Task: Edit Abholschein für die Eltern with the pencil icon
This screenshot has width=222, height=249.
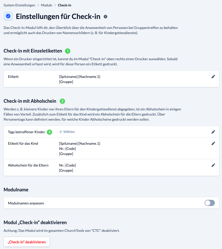Action: coord(213,165)
